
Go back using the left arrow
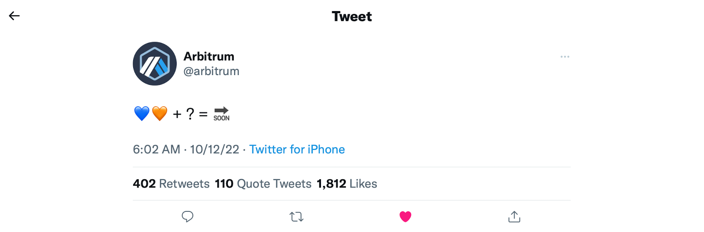pos(14,16)
